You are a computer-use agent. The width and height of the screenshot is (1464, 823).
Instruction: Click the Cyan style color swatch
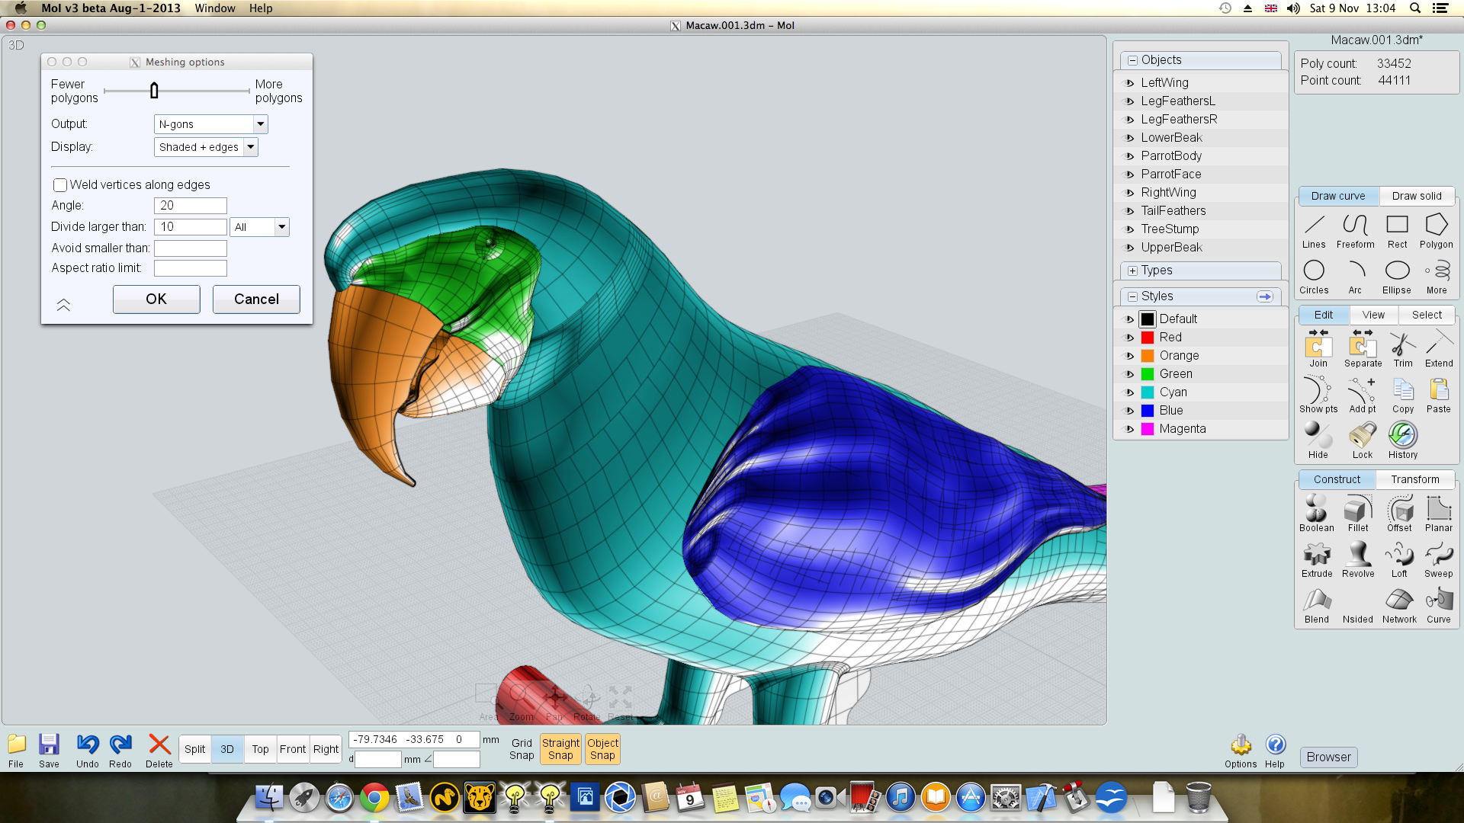(1148, 392)
